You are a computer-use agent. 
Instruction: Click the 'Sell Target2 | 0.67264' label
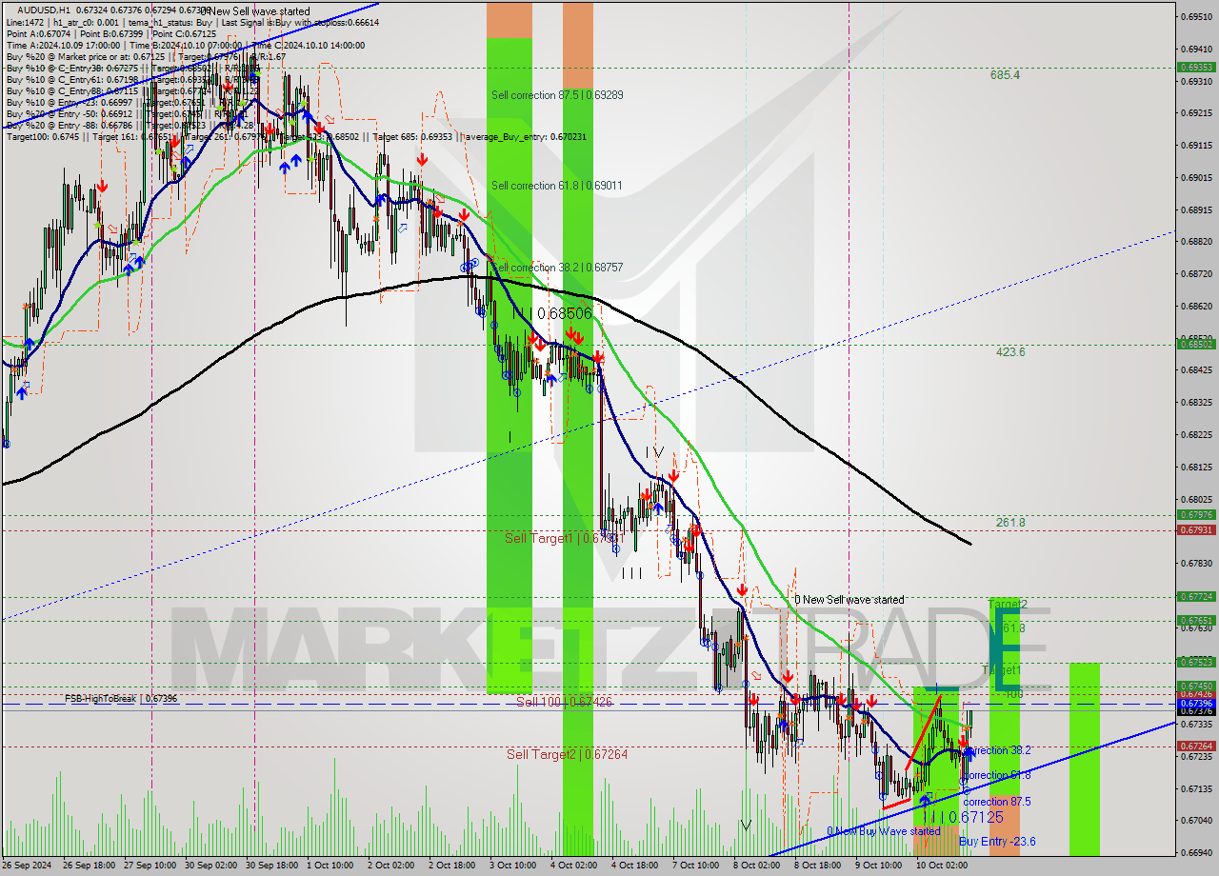pyautogui.click(x=567, y=754)
